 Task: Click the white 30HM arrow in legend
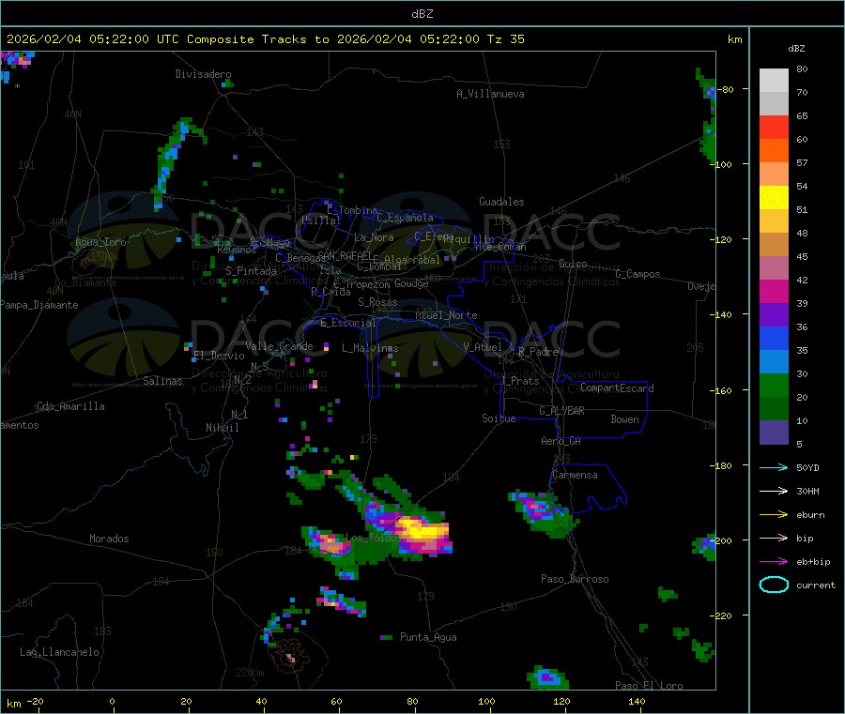click(x=774, y=491)
